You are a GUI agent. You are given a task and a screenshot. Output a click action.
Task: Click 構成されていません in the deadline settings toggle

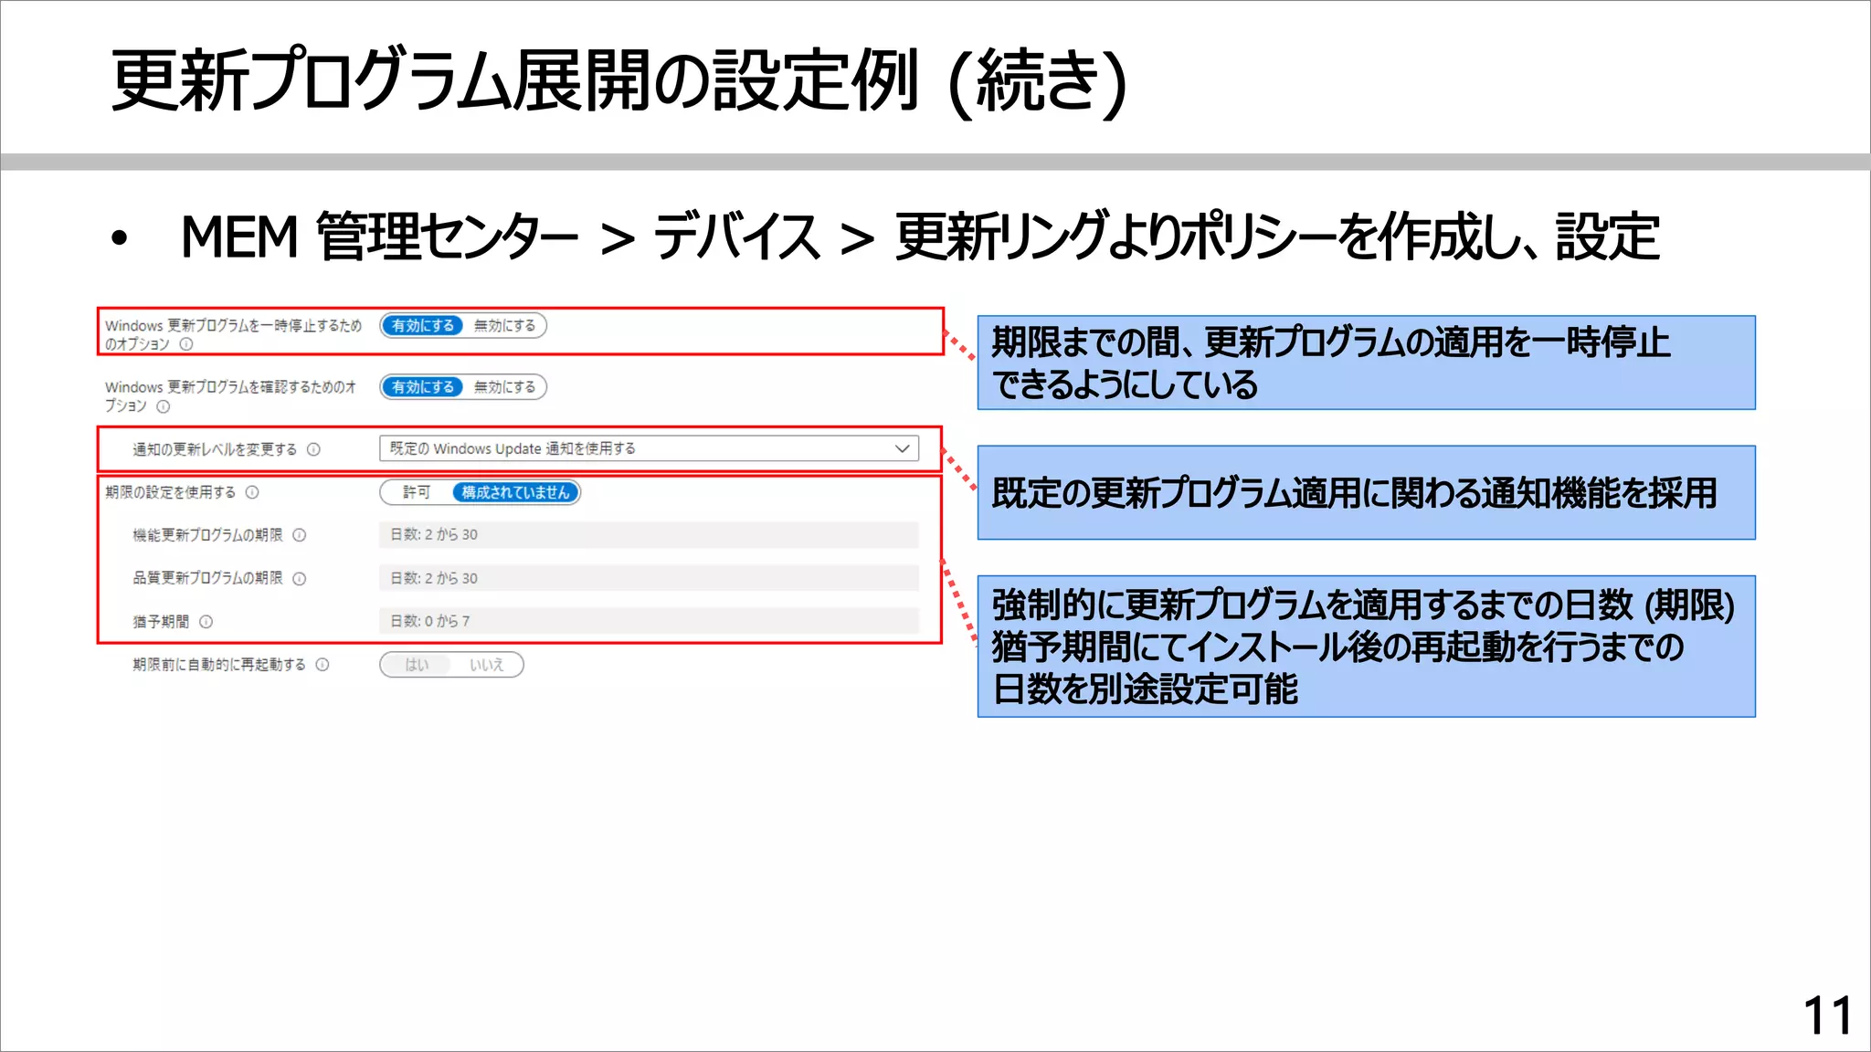(515, 493)
